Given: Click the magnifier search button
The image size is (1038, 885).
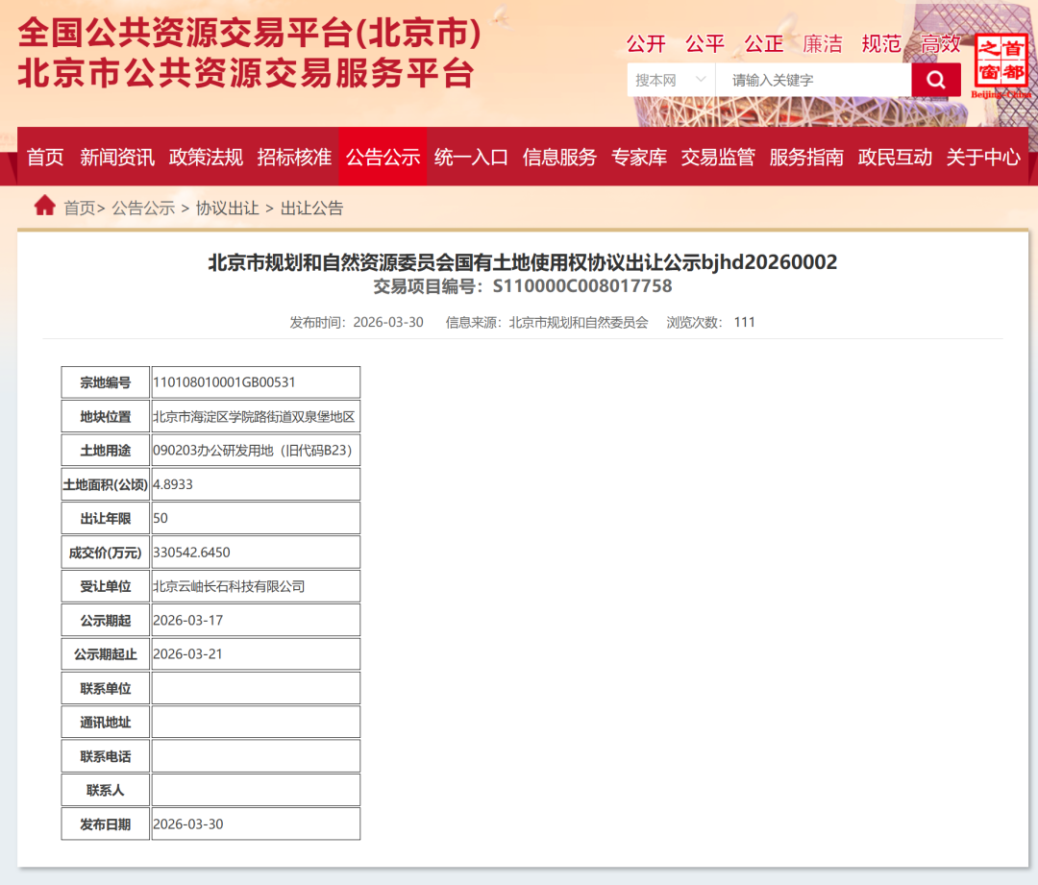Looking at the screenshot, I should click(x=935, y=81).
